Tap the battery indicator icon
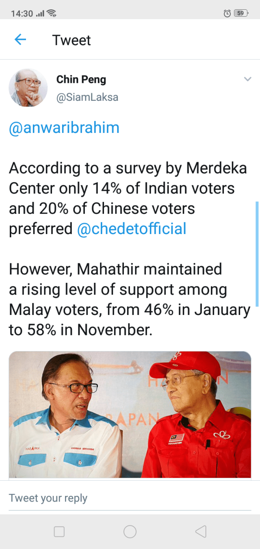The width and height of the screenshot is (260, 549). [x=240, y=13]
